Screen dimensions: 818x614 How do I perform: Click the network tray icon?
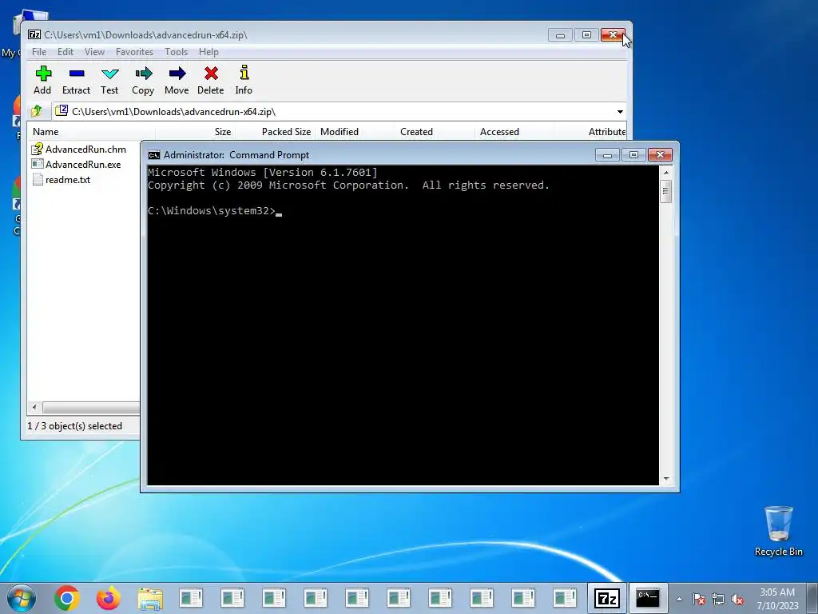pos(718,600)
